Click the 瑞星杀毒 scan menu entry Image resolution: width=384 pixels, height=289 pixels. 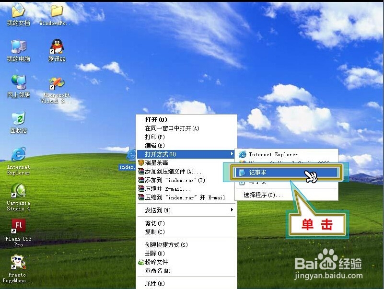(186, 162)
